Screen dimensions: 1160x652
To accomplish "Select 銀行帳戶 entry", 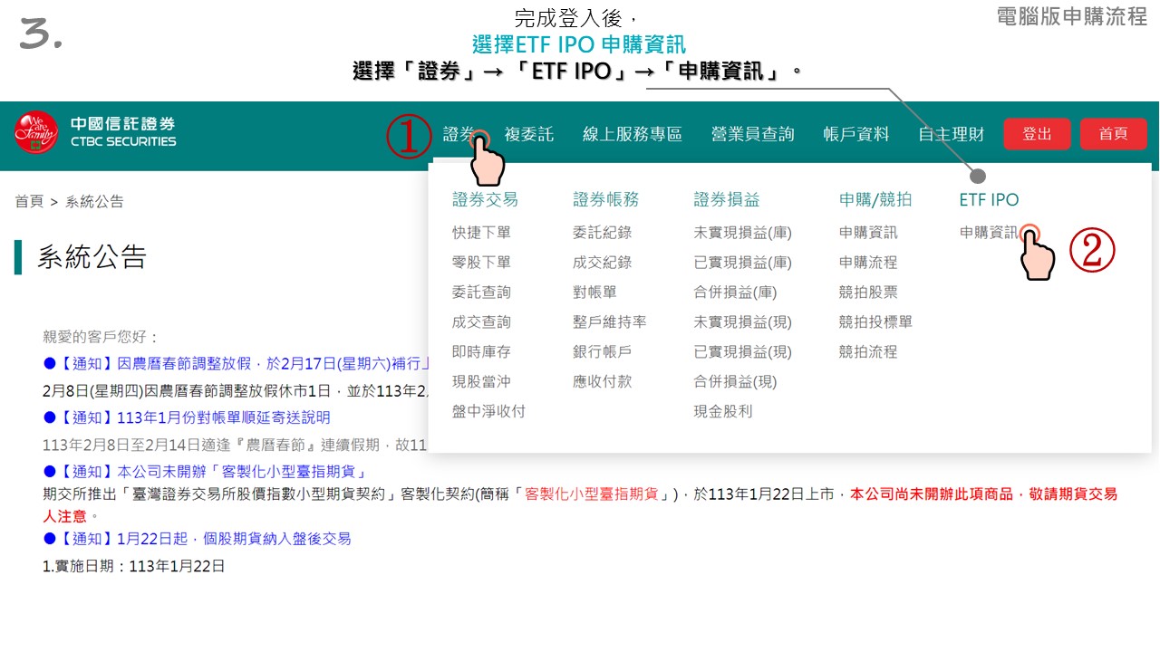I will tap(602, 352).
